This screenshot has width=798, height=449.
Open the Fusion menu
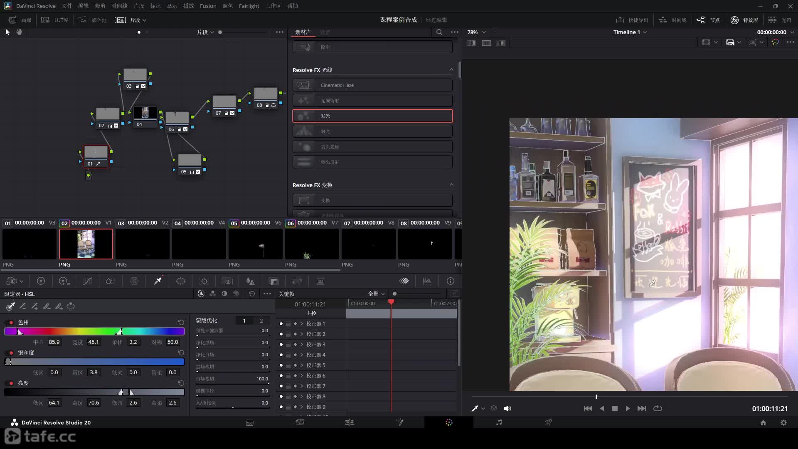coord(208,6)
